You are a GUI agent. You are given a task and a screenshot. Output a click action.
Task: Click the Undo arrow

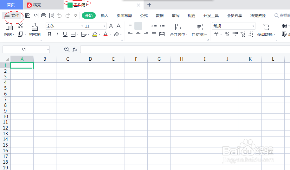pos(60,15)
